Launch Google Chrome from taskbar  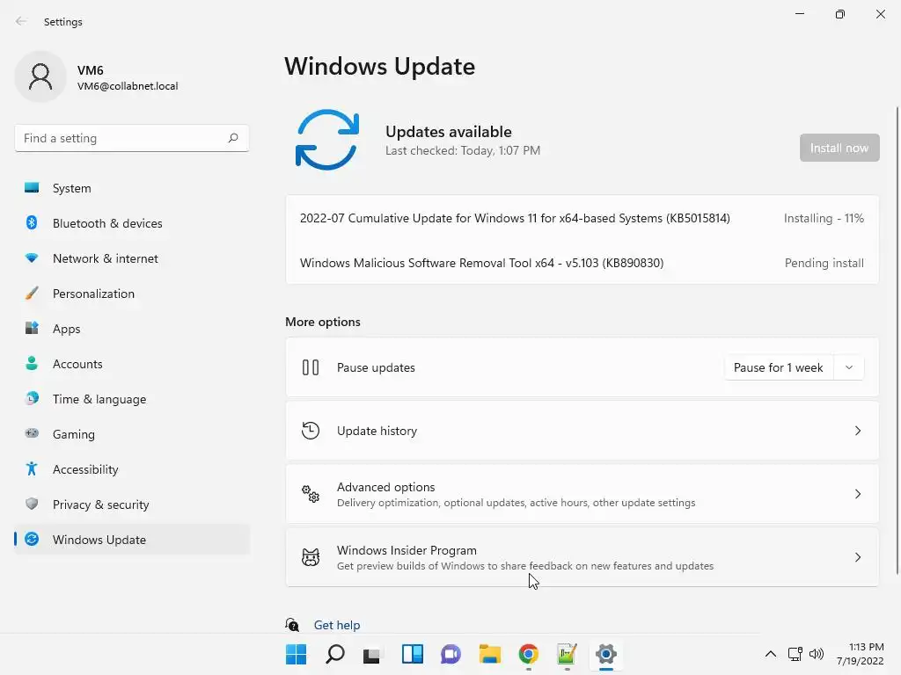pos(528,654)
